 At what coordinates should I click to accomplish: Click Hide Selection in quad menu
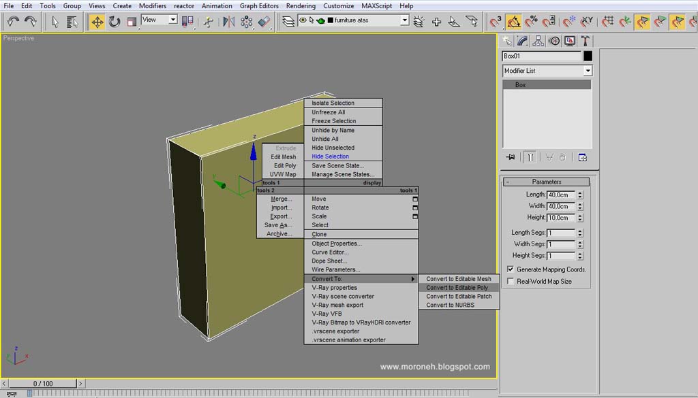(331, 156)
